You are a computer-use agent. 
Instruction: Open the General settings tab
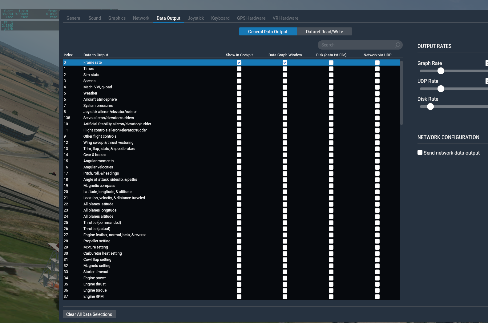tap(74, 18)
